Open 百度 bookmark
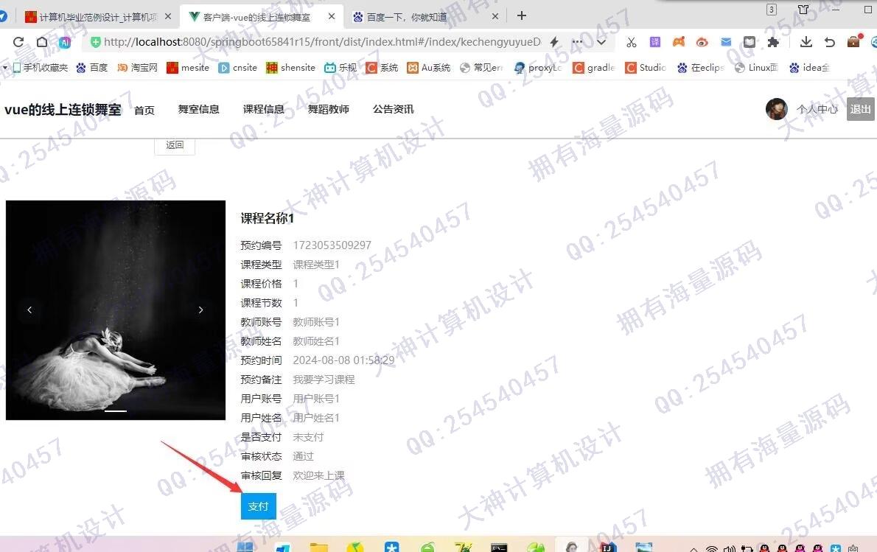Image resolution: width=877 pixels, height=552 pixels. coord(91,68)
